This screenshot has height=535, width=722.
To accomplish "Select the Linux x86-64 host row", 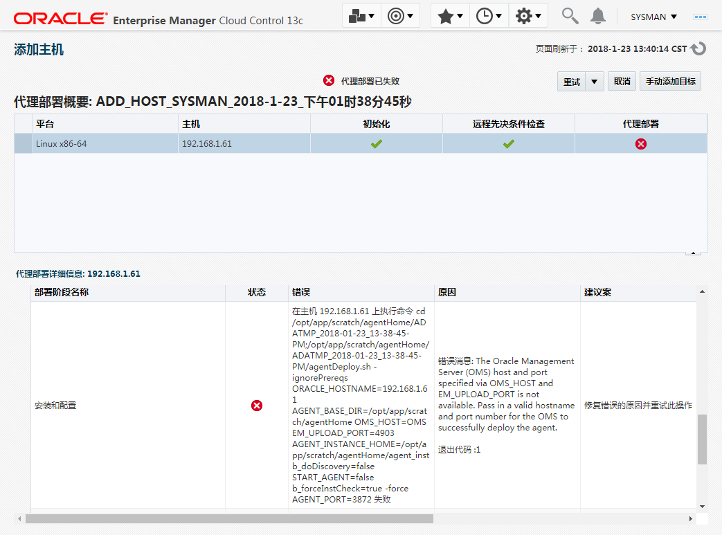I will click(104, 144).
